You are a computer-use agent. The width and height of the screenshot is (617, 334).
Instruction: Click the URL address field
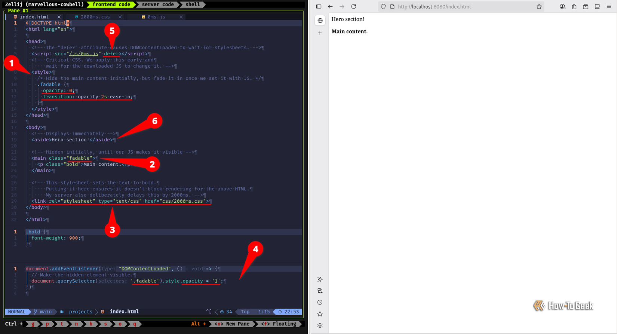[x=461, y=6]
